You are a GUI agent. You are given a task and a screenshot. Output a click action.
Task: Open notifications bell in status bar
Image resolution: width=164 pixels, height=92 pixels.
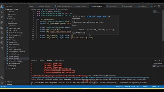point(162,87)
